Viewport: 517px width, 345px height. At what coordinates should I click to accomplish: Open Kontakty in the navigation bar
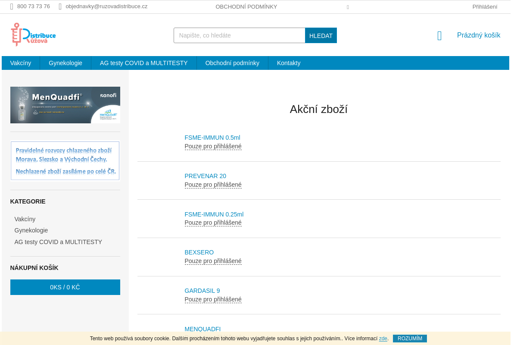pos(289,63)
